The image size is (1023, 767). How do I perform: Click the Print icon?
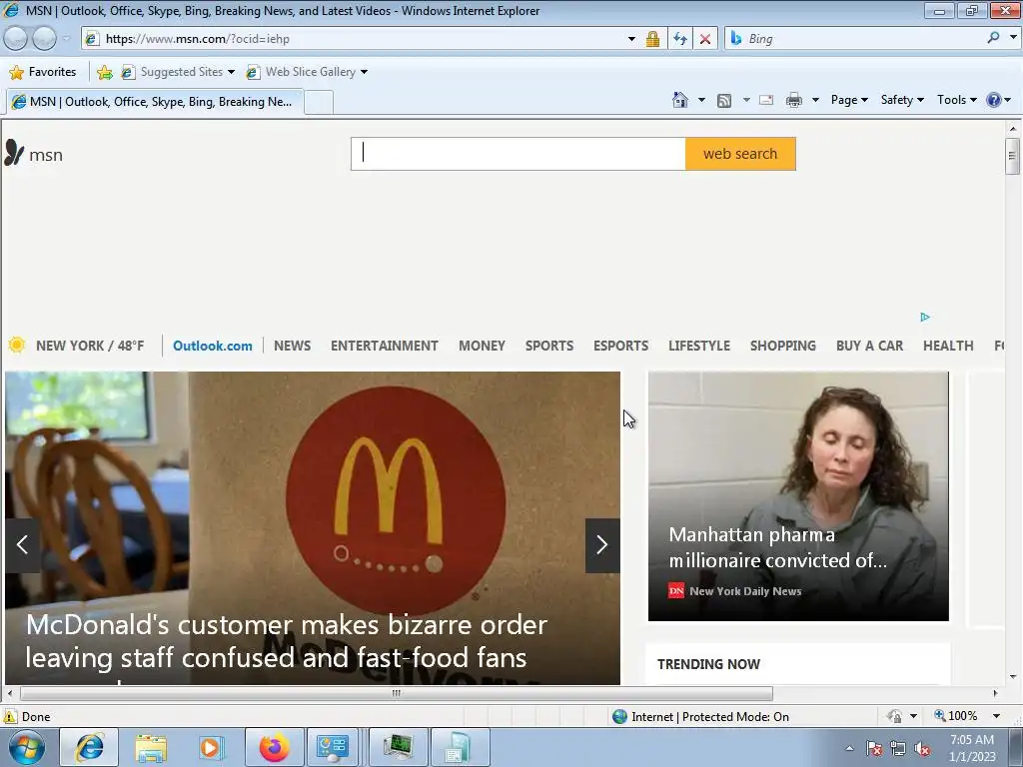coord(793,101)
